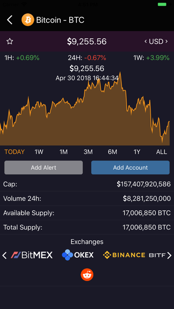Click the Add Account button
The image size is (174, 309).
[130, 167]
